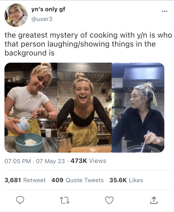Open the photo of woman in white t-shirt
Screen dimensions: 174x212
click(31, 108)
